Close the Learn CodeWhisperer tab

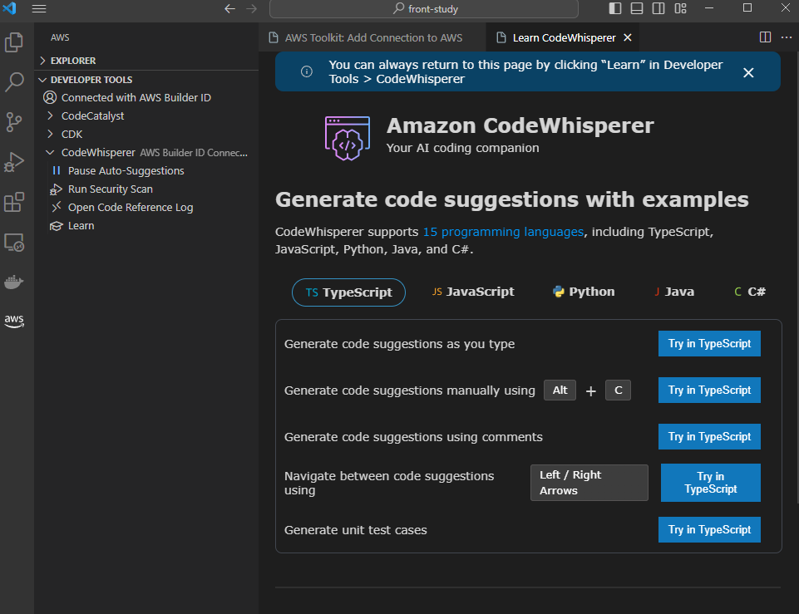point(628,37)
